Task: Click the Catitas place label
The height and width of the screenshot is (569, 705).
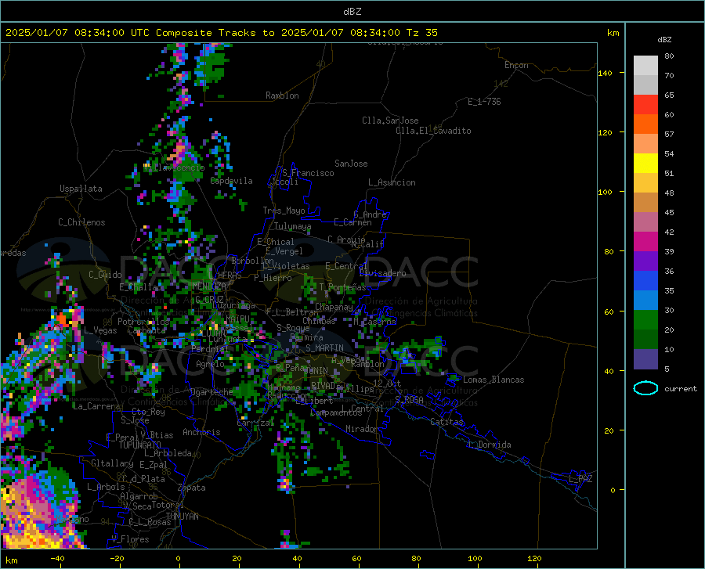Action: [446, 422]
